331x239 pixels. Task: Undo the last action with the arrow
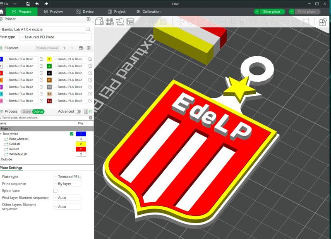(37, 4)
